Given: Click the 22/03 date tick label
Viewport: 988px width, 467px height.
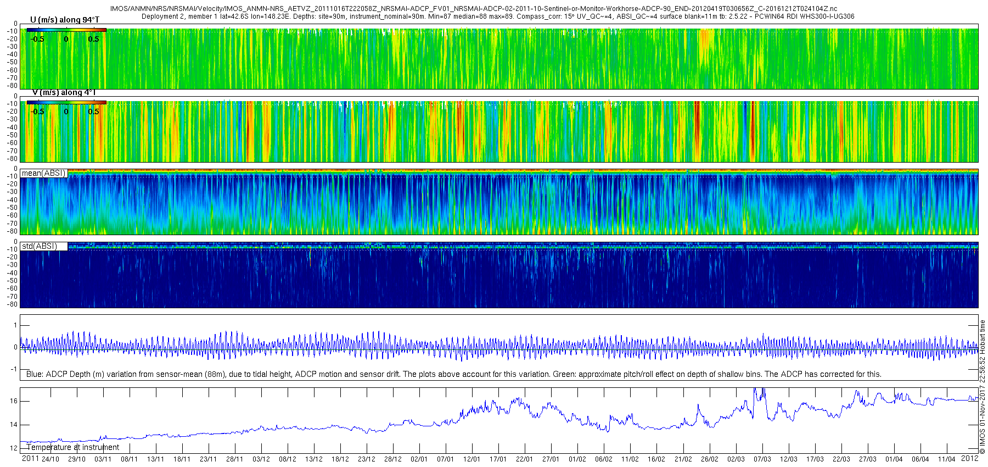Looking at the screenshot, I should coord(841,459).
